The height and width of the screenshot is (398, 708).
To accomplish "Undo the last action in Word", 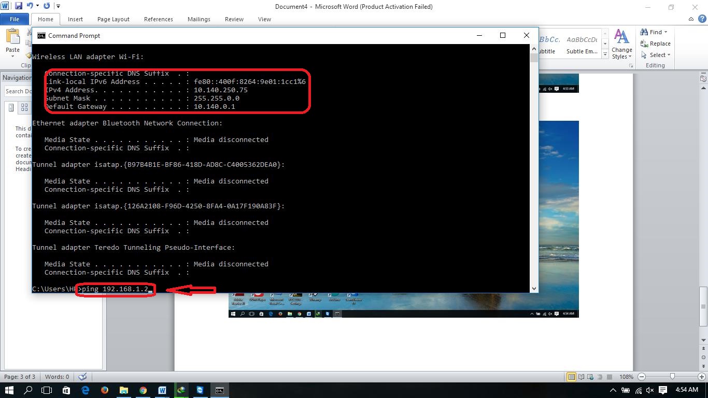I will 30,6.
